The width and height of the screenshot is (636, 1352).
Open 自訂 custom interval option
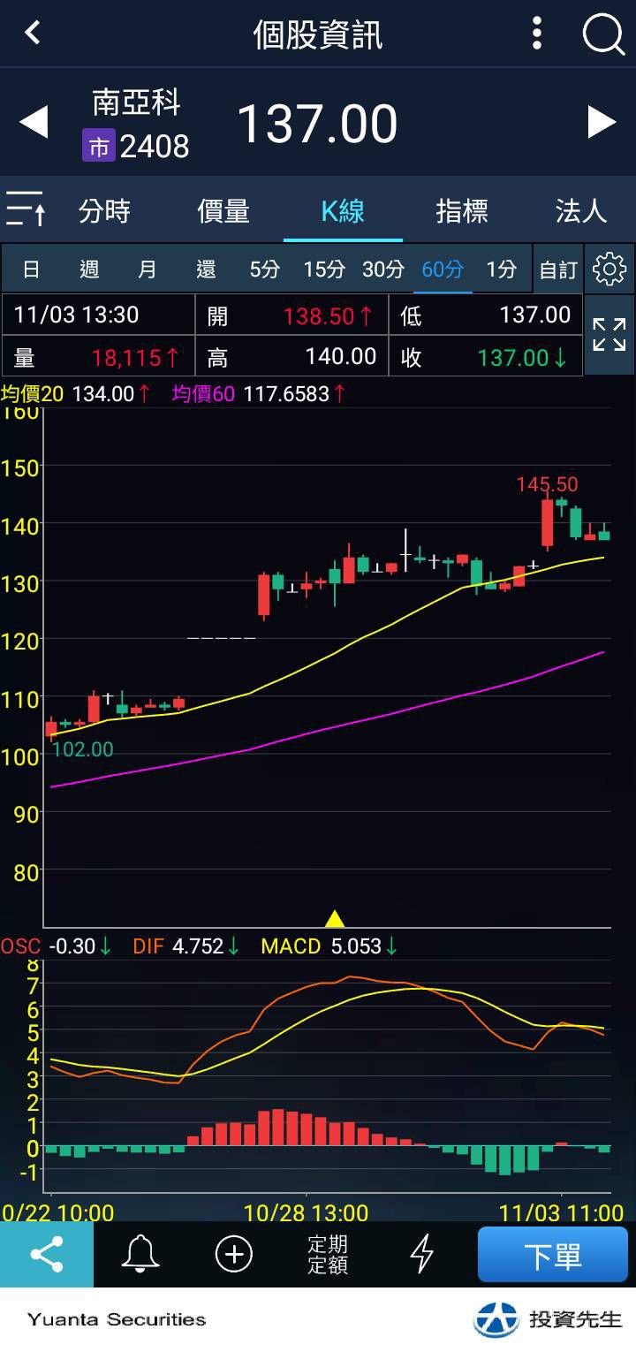(558, 270)
